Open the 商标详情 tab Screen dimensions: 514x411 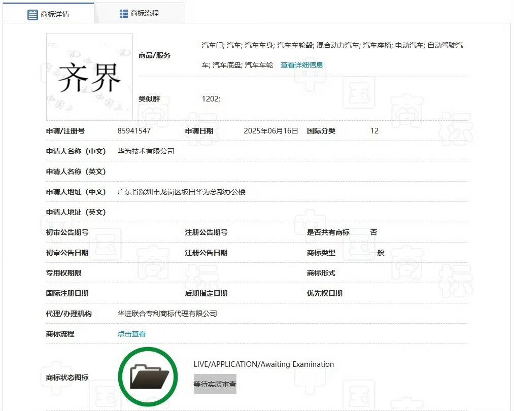(49, 14)
